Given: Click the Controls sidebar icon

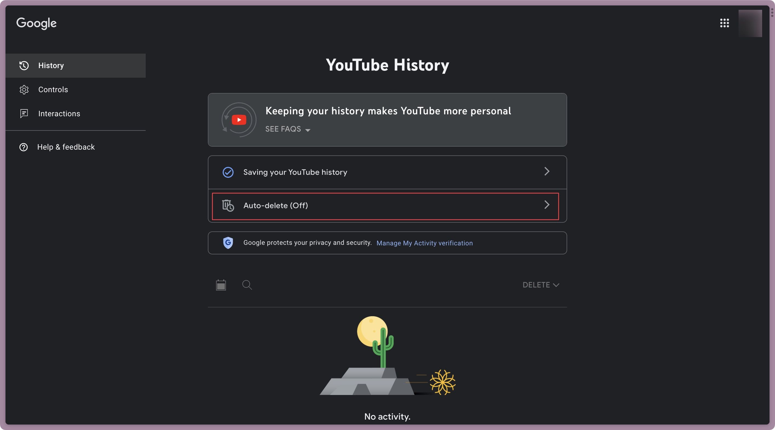Looking at the screenshot, I should pyautogui.click(x=23, y=89).
